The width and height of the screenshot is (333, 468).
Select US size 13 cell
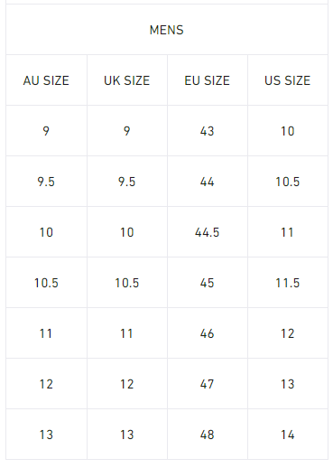tap(287, 384)
